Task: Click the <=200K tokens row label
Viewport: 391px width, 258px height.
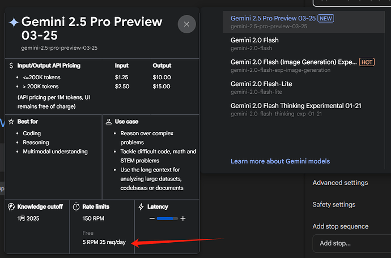Action: pos(41,77)
